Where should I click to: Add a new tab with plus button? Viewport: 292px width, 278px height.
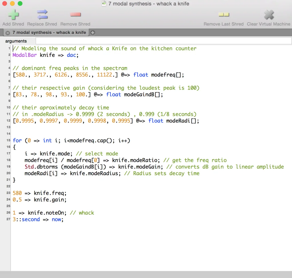point(93,33)
